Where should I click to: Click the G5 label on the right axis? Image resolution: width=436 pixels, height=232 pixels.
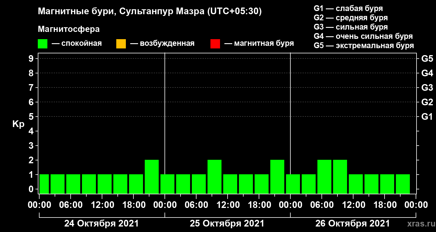click(427, 59)
